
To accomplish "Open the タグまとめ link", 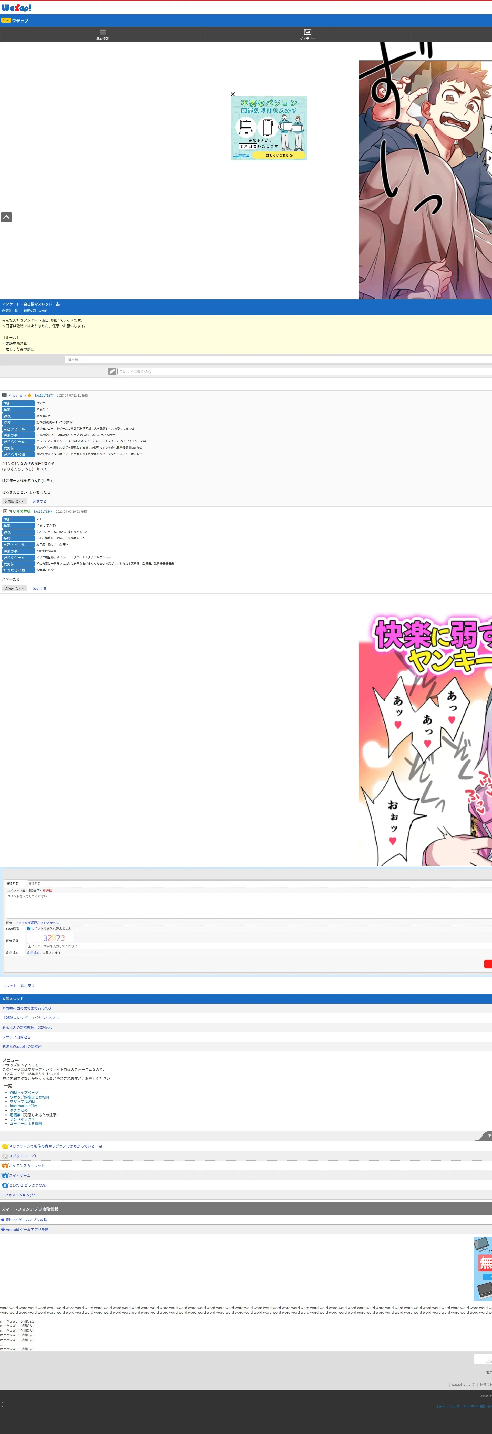I will point(18,1111).
